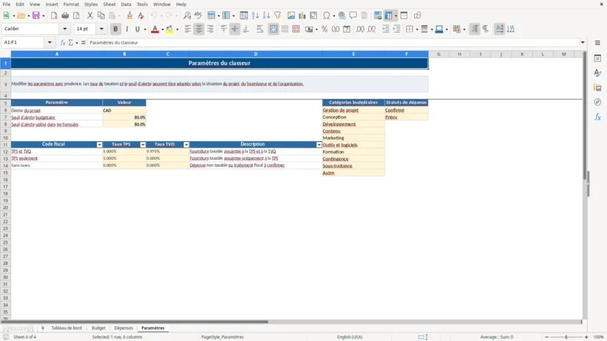Viewport: 607px width, 341px height.
Task: Open the Navigator panel in the sidebar
Action: [598, 102]
